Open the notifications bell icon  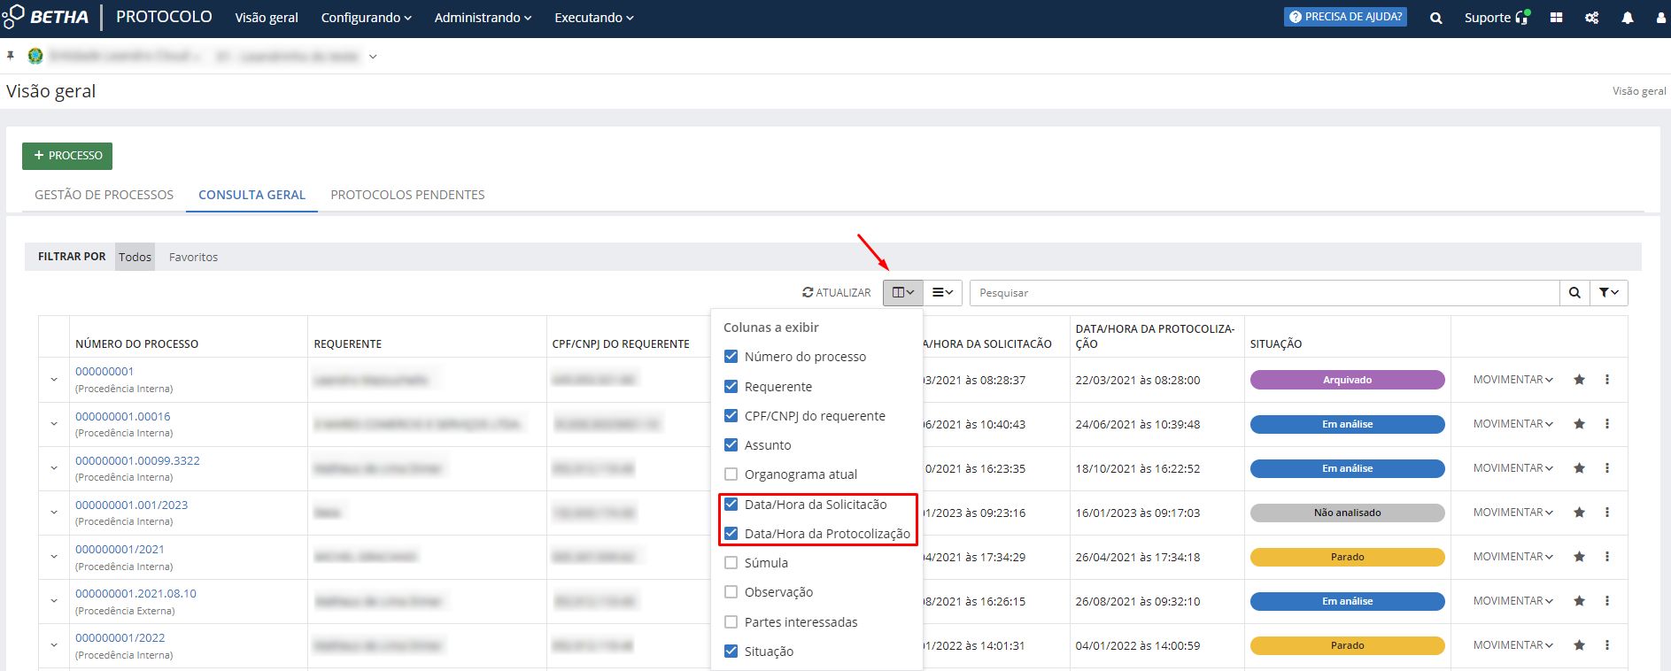click(x=1628, y=18)
